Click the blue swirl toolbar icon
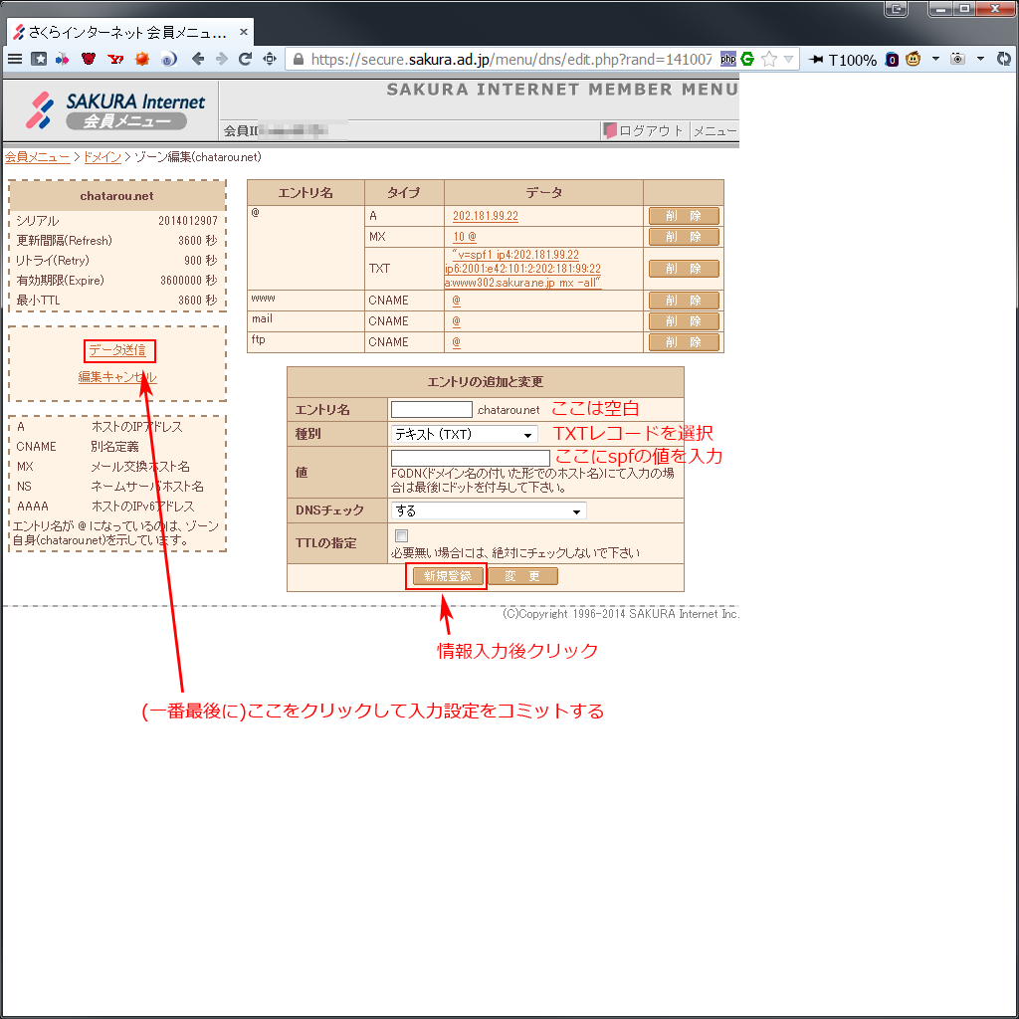The width and height of the screenshot is (1019, 1019). click(168, 59)
